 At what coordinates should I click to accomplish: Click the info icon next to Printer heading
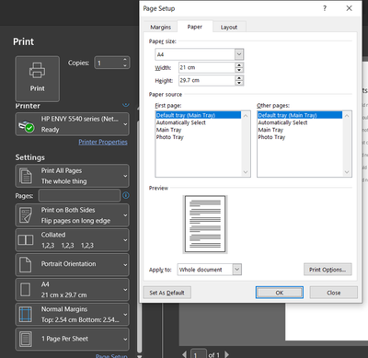point(126,104)
